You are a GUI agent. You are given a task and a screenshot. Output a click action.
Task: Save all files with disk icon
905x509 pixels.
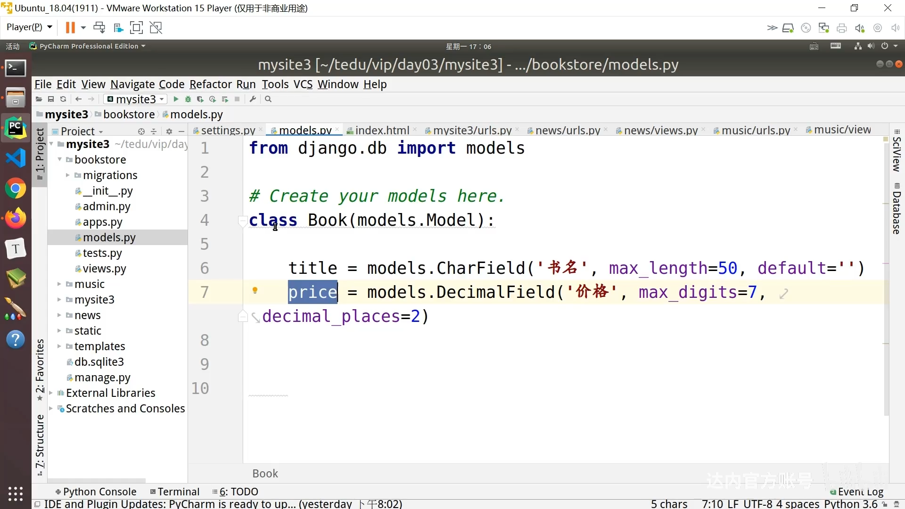pyautogui.click(x=51, y=99)
